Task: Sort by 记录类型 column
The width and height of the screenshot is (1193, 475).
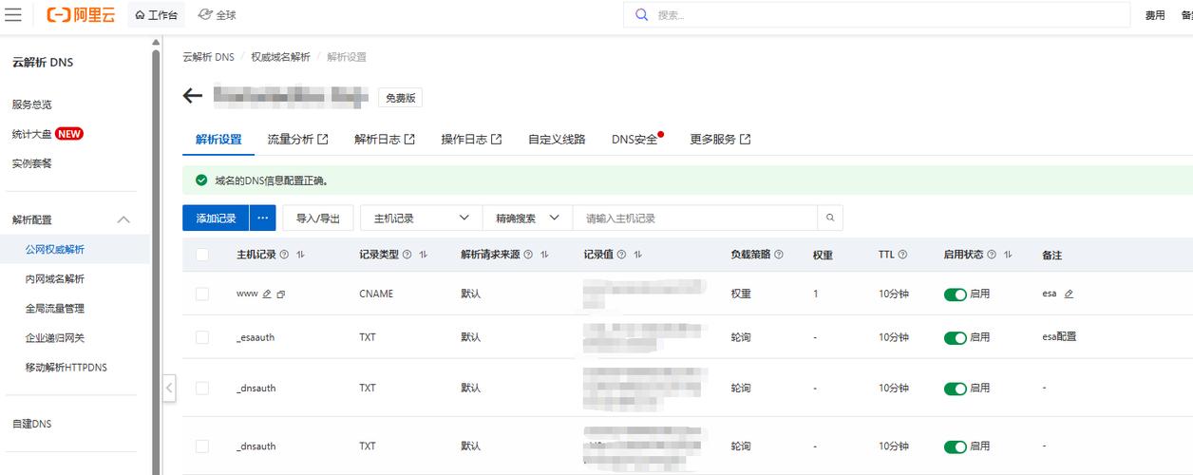Action: point(423,255)
